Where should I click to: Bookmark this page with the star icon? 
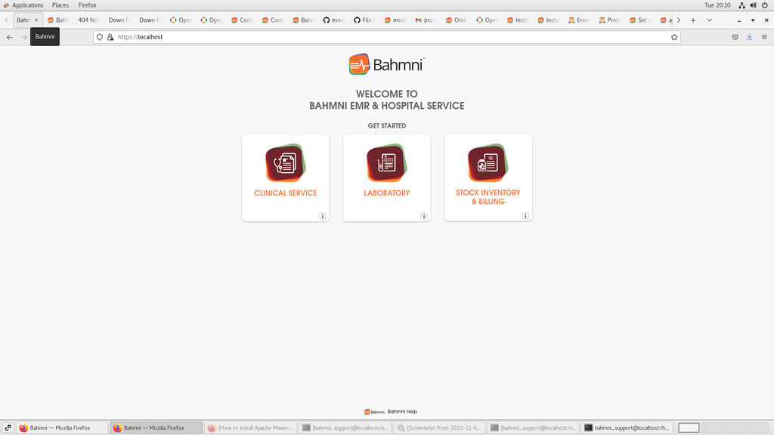point(673,36)
